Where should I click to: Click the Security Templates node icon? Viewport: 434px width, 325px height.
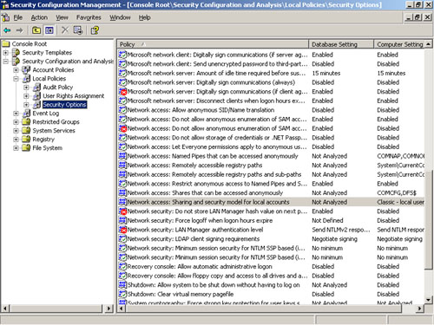pyautogui.click(x=16, y=53)
